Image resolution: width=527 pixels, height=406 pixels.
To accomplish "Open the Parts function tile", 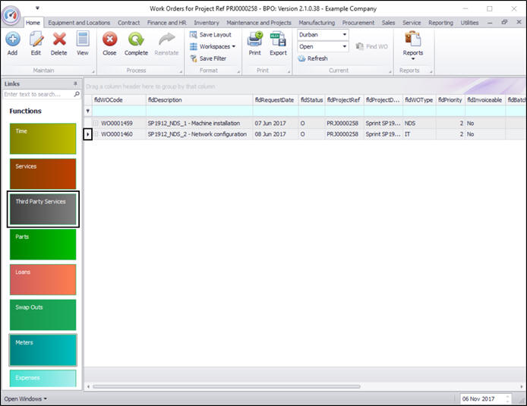I will click(43, 244).
